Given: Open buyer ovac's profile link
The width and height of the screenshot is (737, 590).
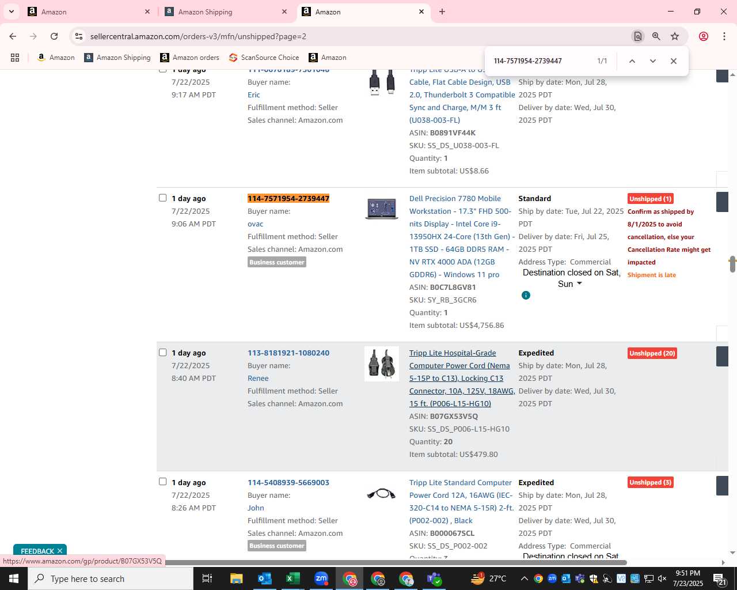Looking at the screenshot, I should coord(255,224).
